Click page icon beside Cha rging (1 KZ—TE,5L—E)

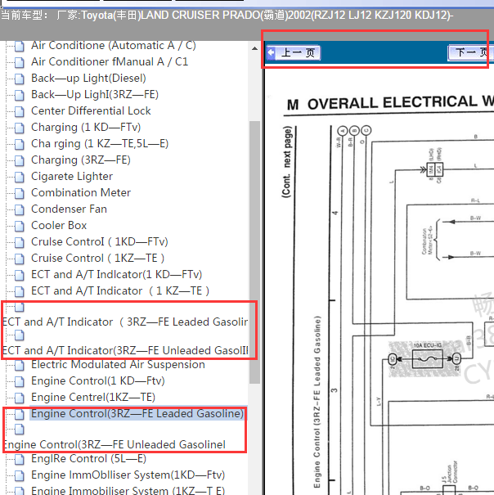(20, 144)
